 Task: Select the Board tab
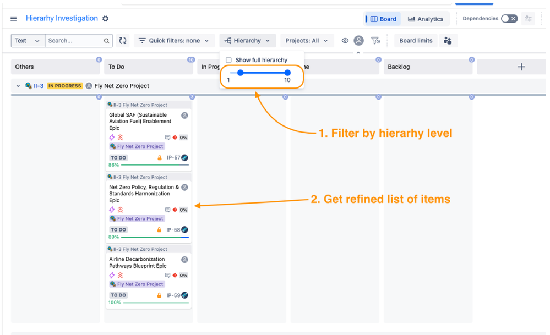382,19
